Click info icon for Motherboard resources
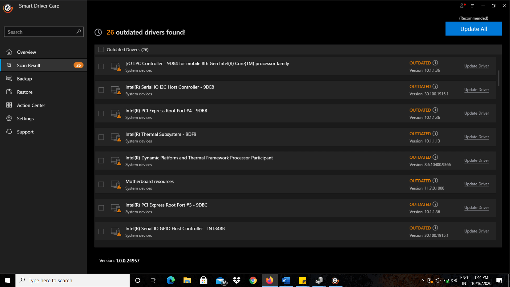 point(435,181)
